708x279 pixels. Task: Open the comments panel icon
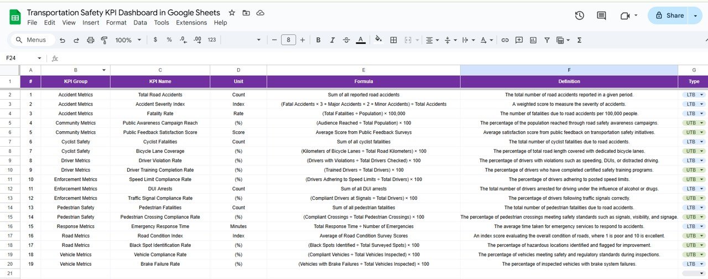601,15
